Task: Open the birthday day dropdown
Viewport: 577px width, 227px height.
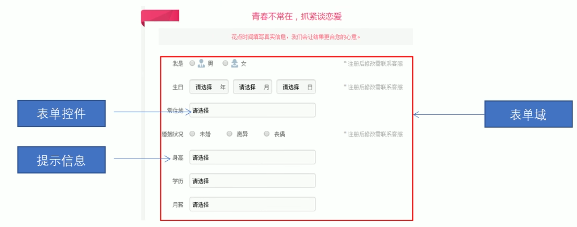Action: (296, 87)
